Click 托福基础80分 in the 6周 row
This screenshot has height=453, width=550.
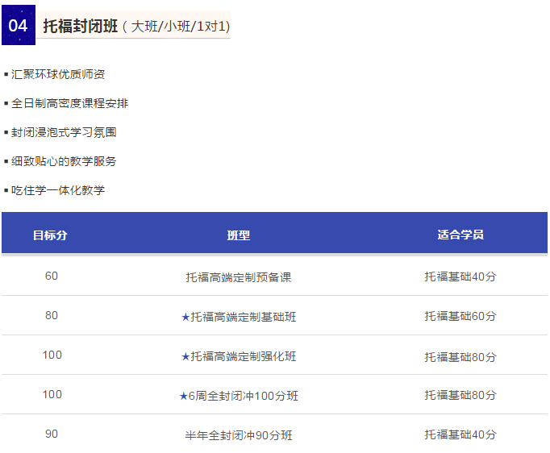460,395
